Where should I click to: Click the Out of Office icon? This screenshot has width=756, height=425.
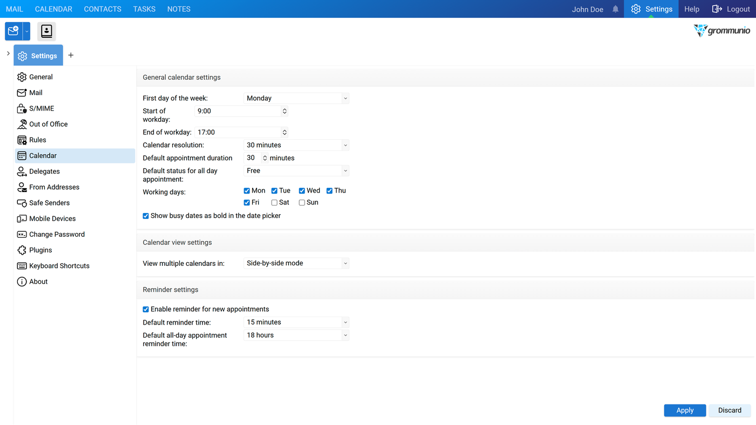pyautogui.click(x=22, y=124)
